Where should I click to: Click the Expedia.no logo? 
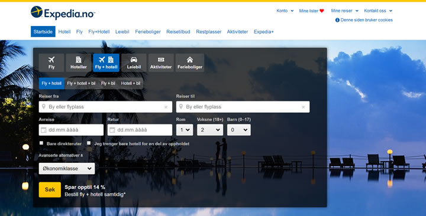(63, 13)
